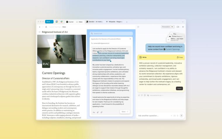The height and width of the screenshot is (139, 222).
Task: Send the application email
Action: [x=125, y=111]
